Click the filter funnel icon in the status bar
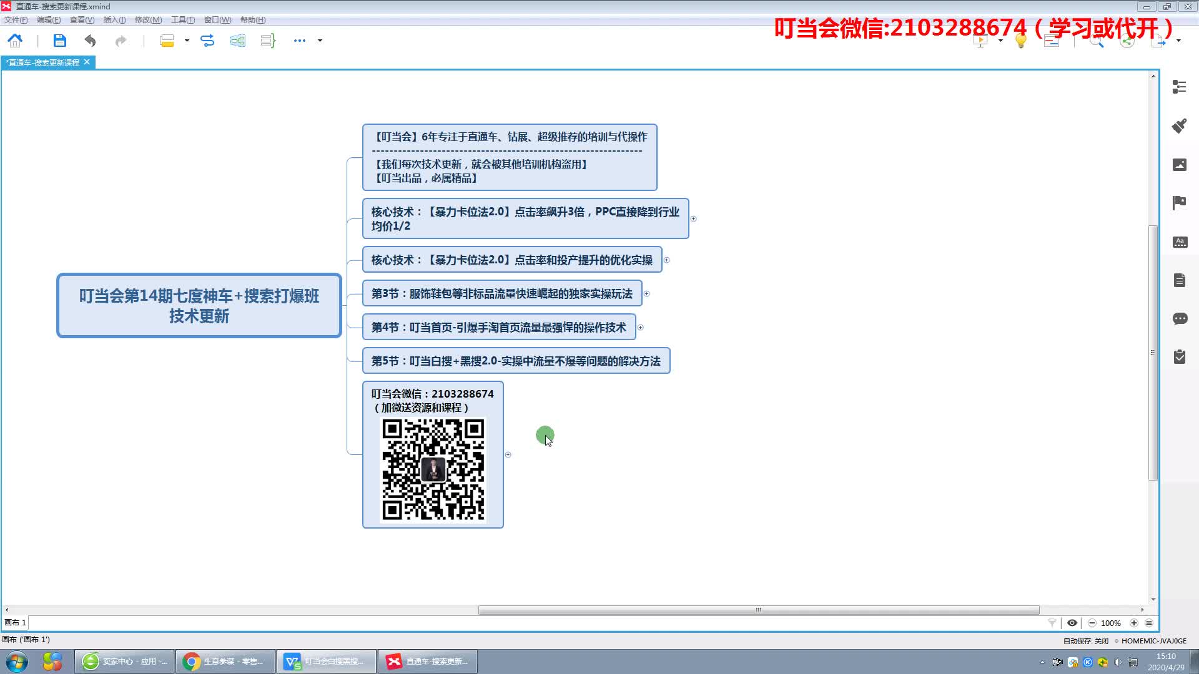Screen dimensions: 1199x674 1052,623
